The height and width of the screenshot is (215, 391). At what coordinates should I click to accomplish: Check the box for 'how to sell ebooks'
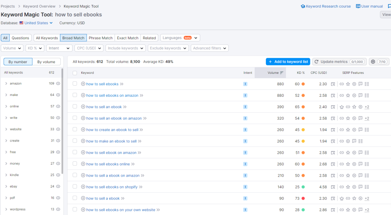click(x=75, y=84)
